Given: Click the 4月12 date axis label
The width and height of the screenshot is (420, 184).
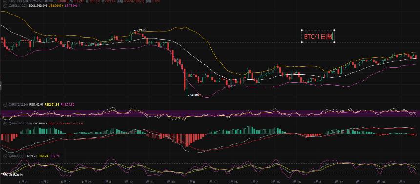Looking at the screenshot, I should point(338,182).
